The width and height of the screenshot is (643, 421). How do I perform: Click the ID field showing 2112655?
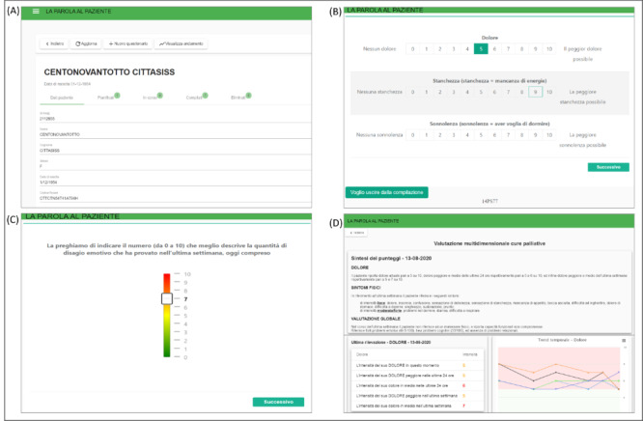click(175, 117)
